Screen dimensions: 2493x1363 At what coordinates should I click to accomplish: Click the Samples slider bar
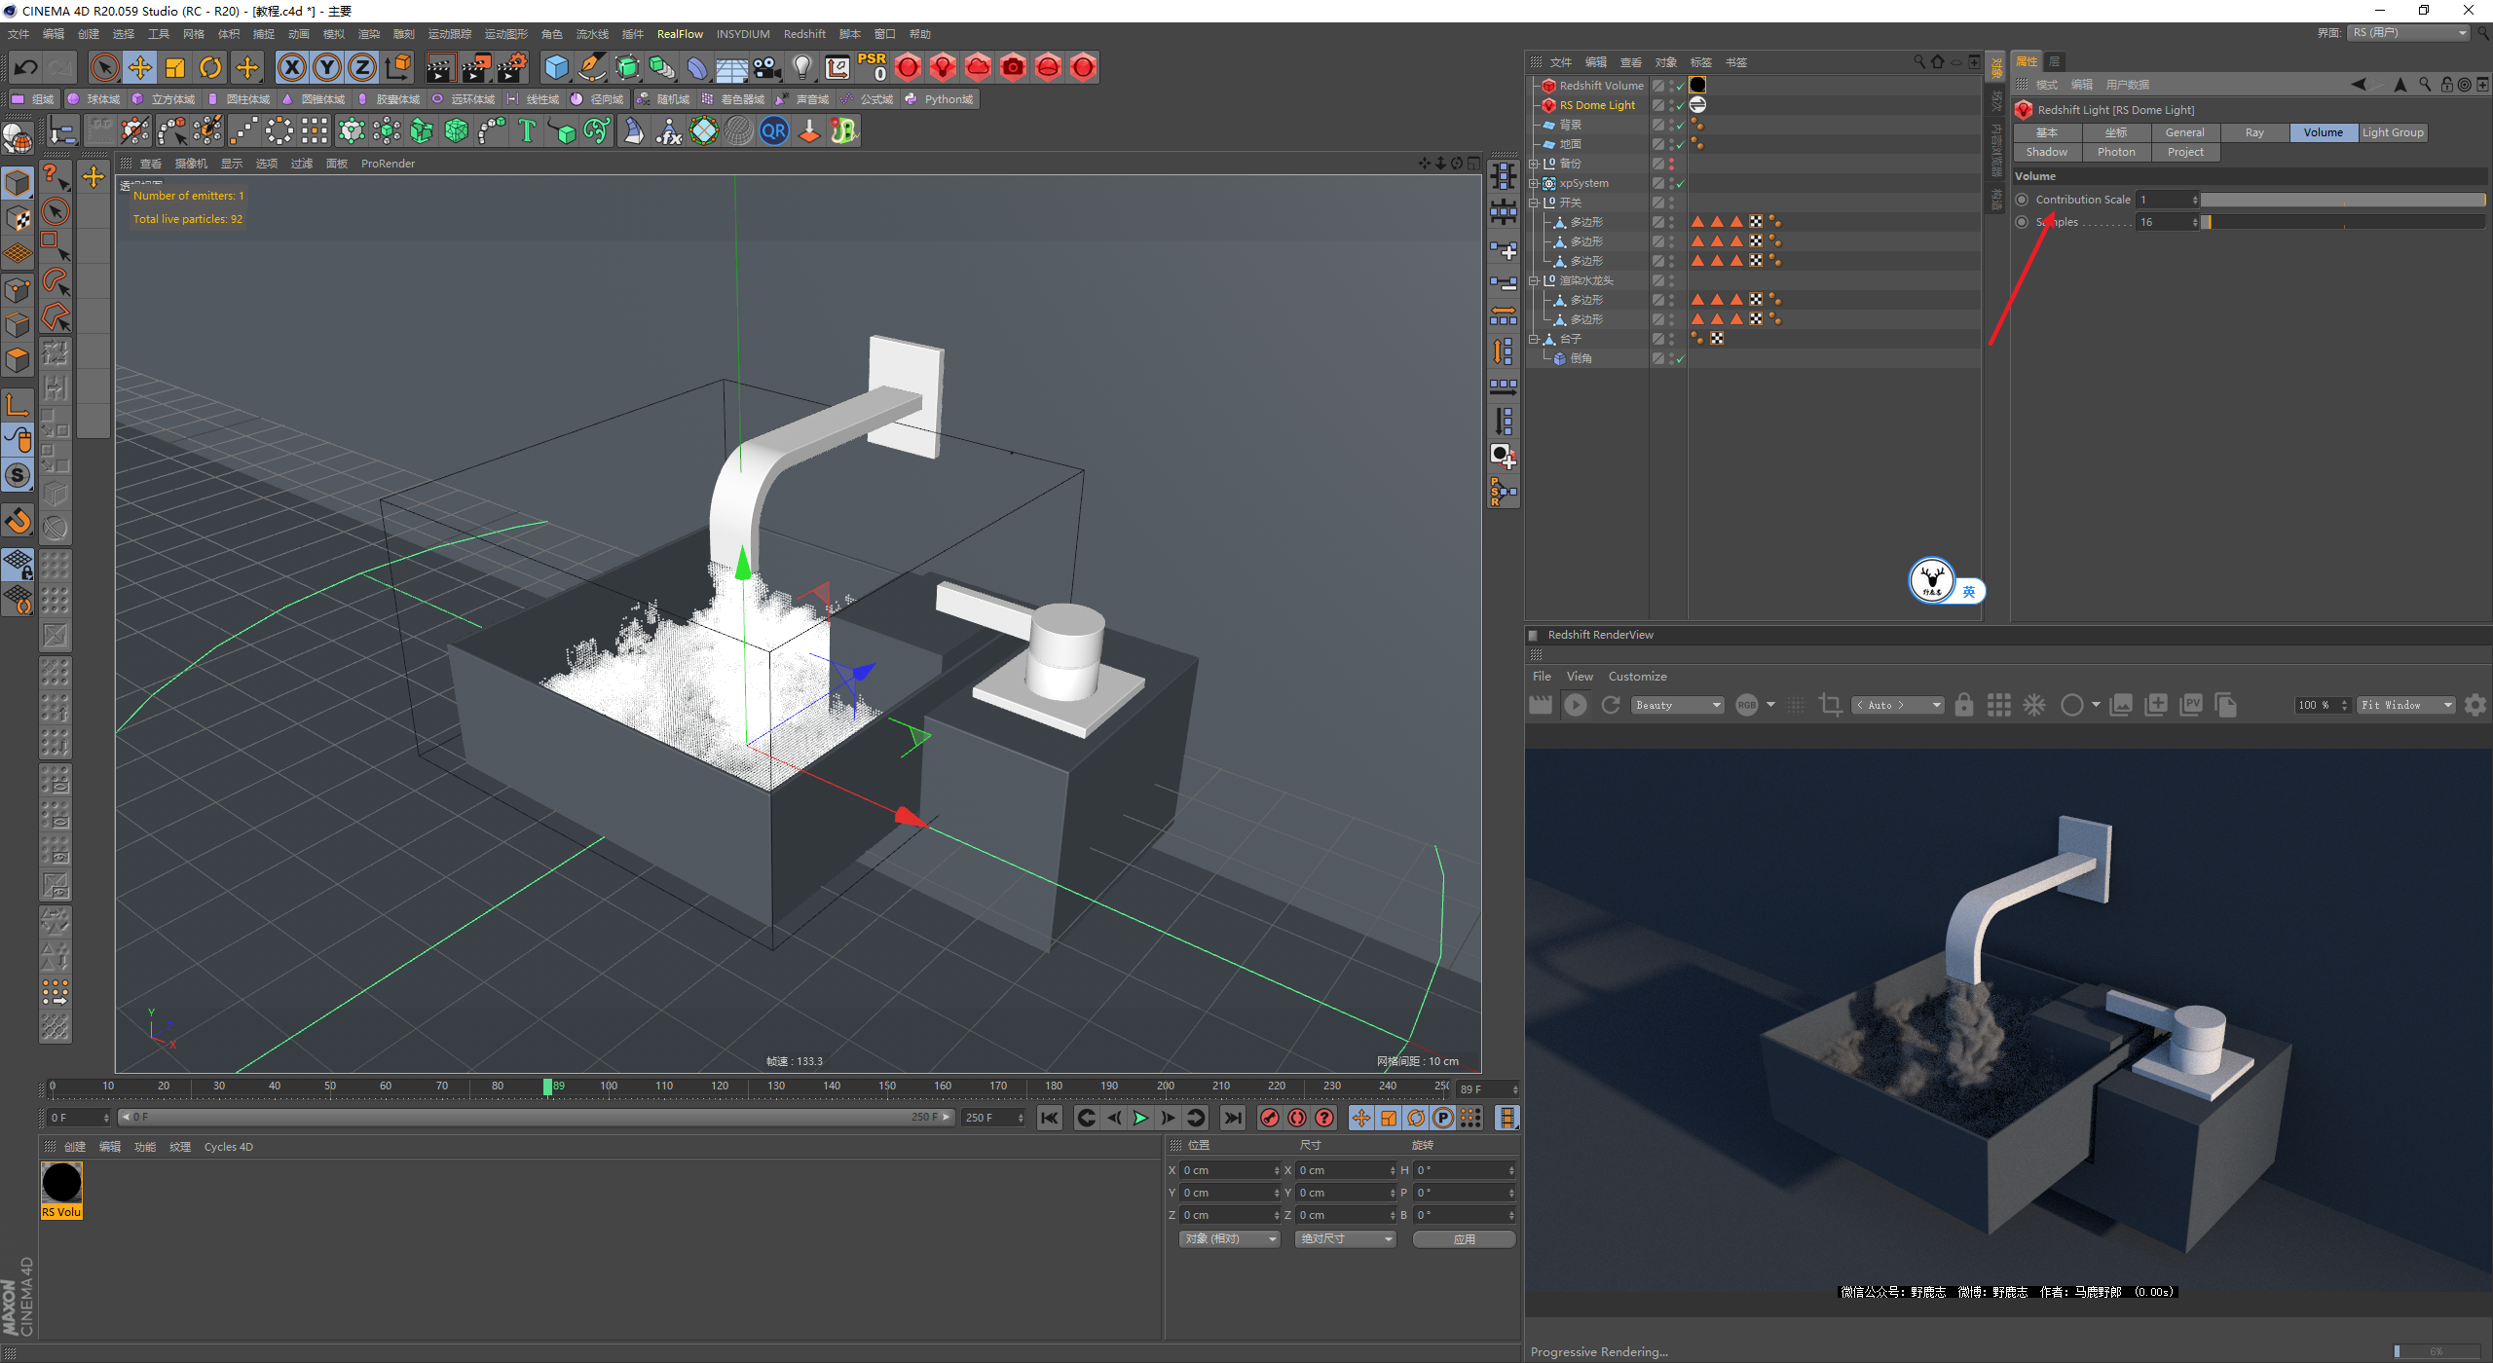point(2342,222)
